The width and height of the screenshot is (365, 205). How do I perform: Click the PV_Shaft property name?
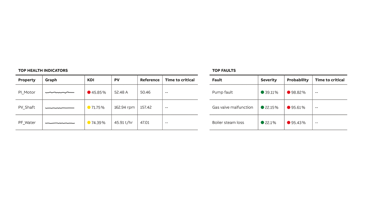[x=27, y=107]
